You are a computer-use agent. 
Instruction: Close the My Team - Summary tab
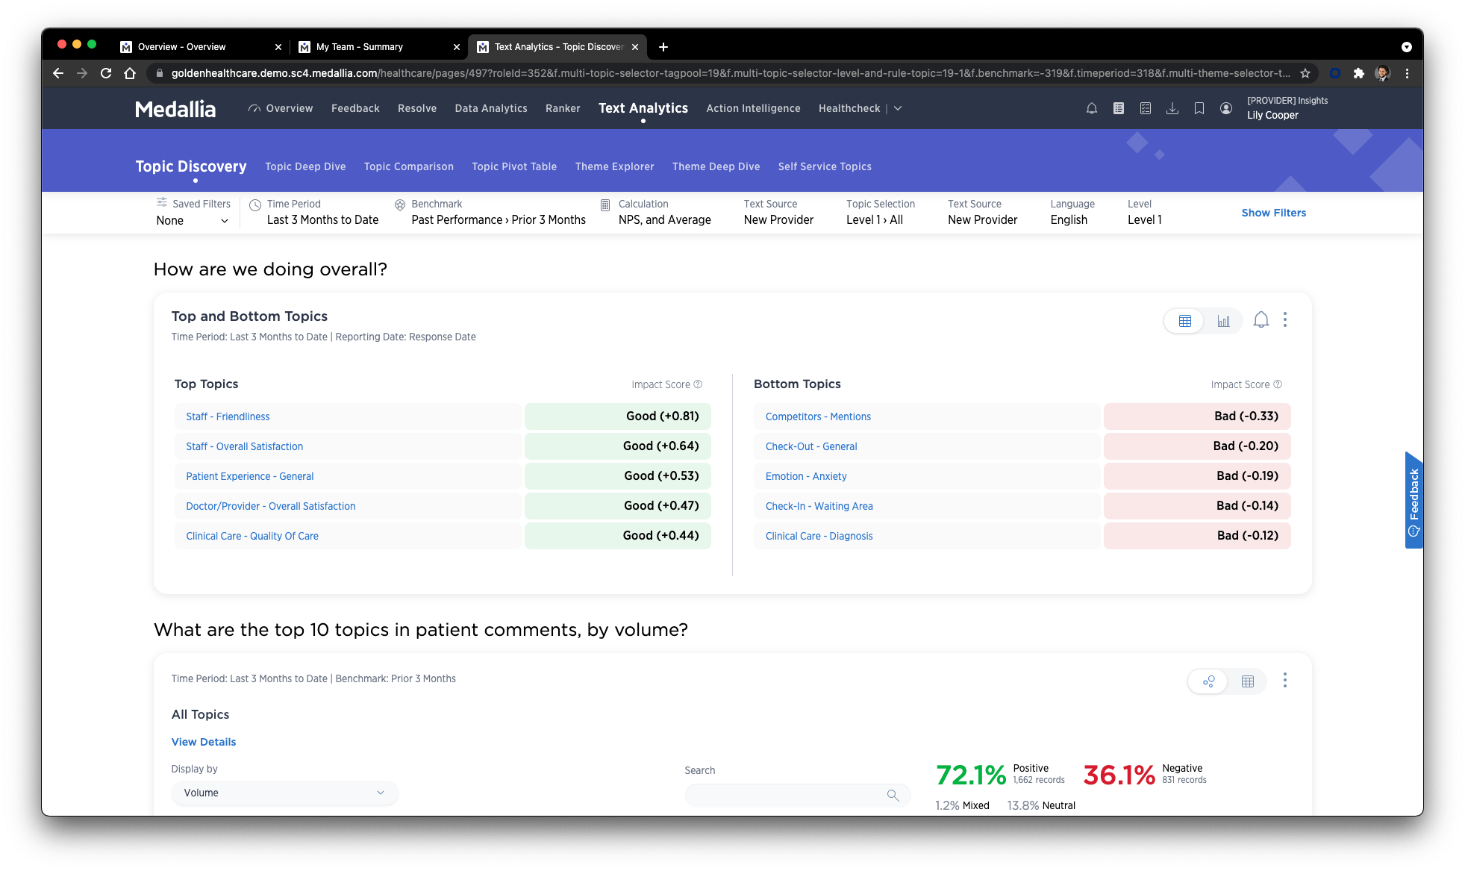pos(456,47)
